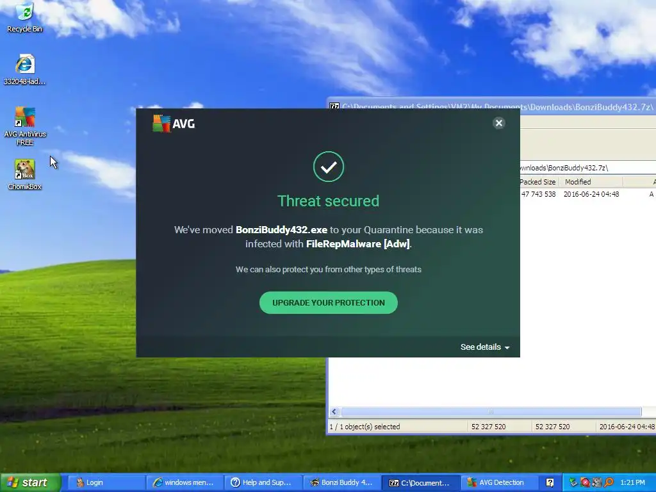The height and width of the screenshot is (492, 656).
Task: Close the AVG Threat secured dialog
Action: pyautogui.click(x=498, y=123)
